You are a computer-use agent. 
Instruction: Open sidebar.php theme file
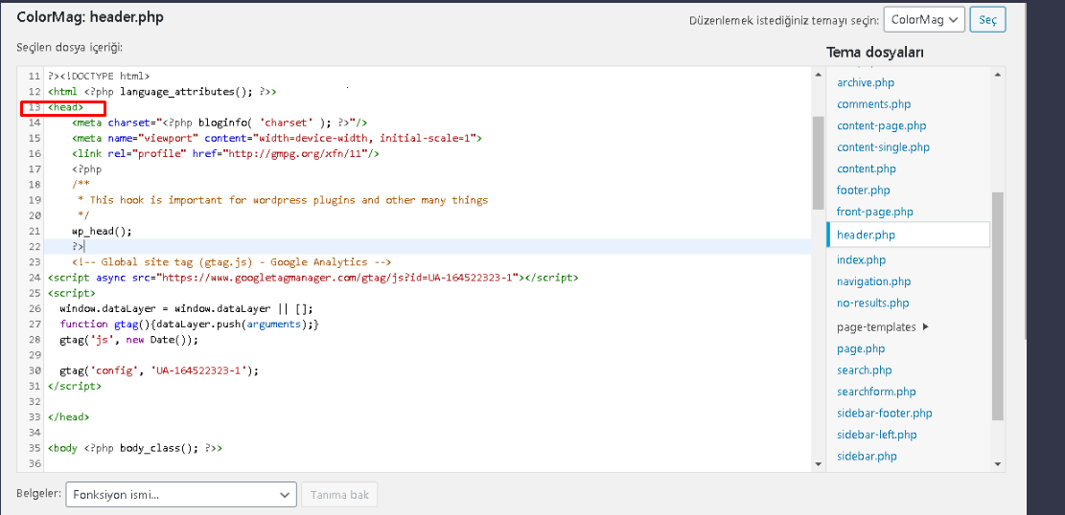[867, 456]
